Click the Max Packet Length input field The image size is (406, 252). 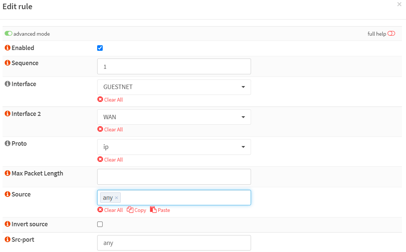coord(174,177)
